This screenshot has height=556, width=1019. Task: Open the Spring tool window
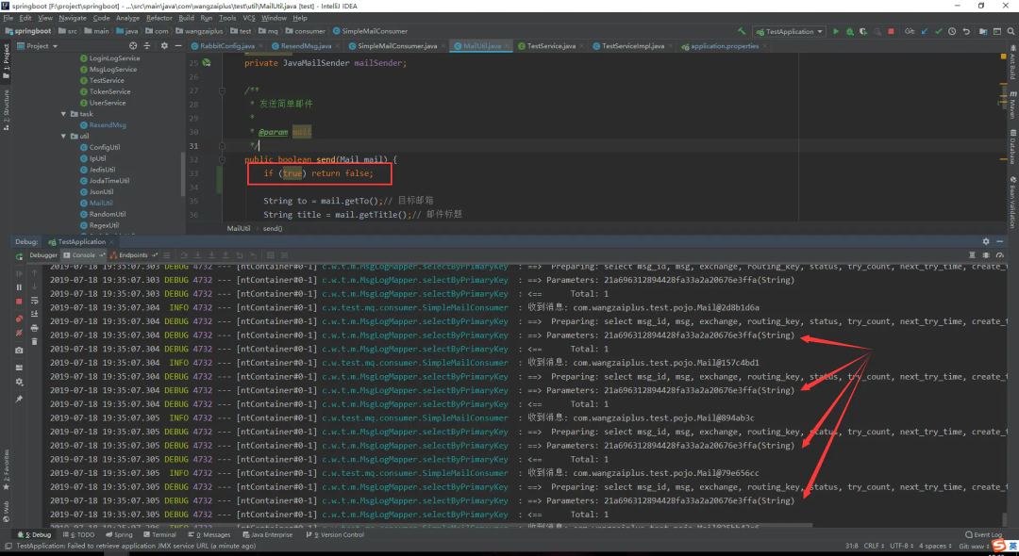point(119,535)
